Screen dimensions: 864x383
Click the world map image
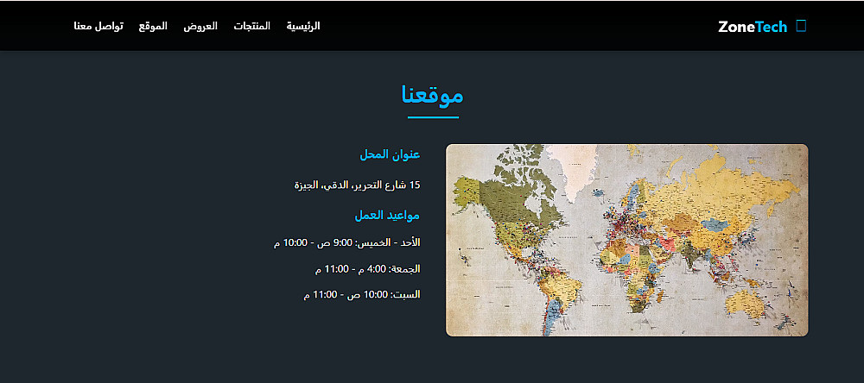click(626, 240)
